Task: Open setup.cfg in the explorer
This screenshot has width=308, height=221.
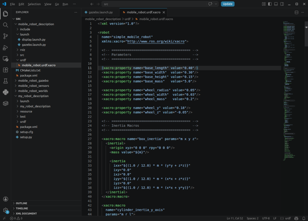Action: [46, 132]
